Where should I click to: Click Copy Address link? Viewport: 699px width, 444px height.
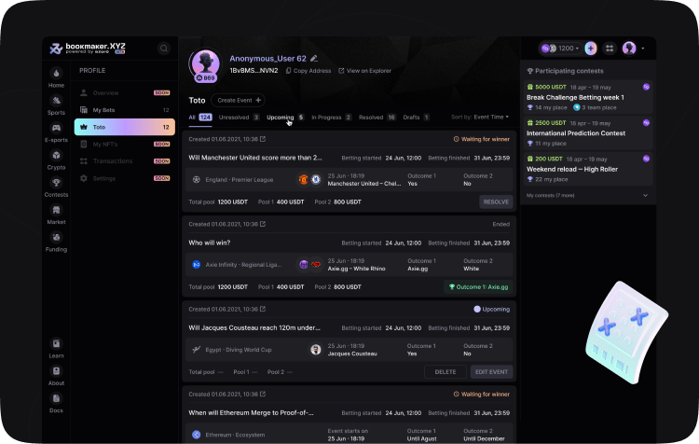(308, 71)
